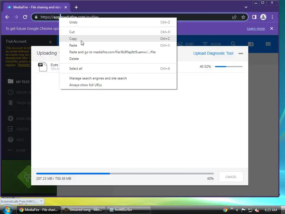Open the Learn more link
Image resolution: width=285 pixels, height=214 pixels.
[x=256, y=29]
